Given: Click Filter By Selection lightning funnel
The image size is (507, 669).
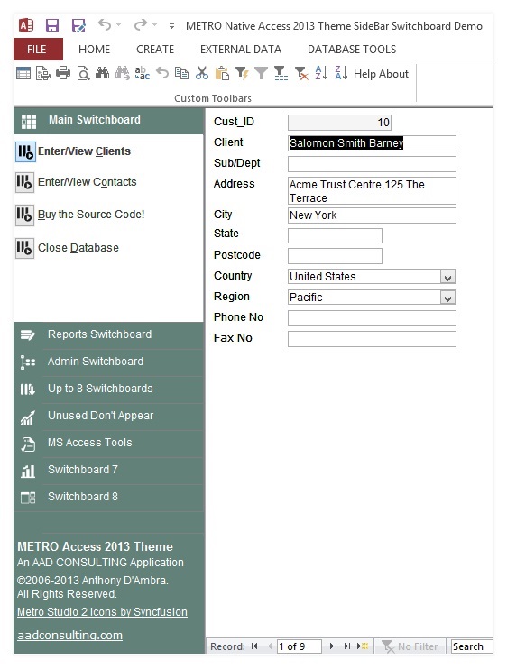Looking at the screenshot, I should click(x=242, y=73).
